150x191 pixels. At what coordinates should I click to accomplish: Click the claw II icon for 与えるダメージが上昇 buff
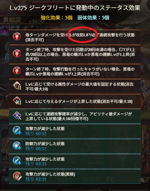pos(17,101)
